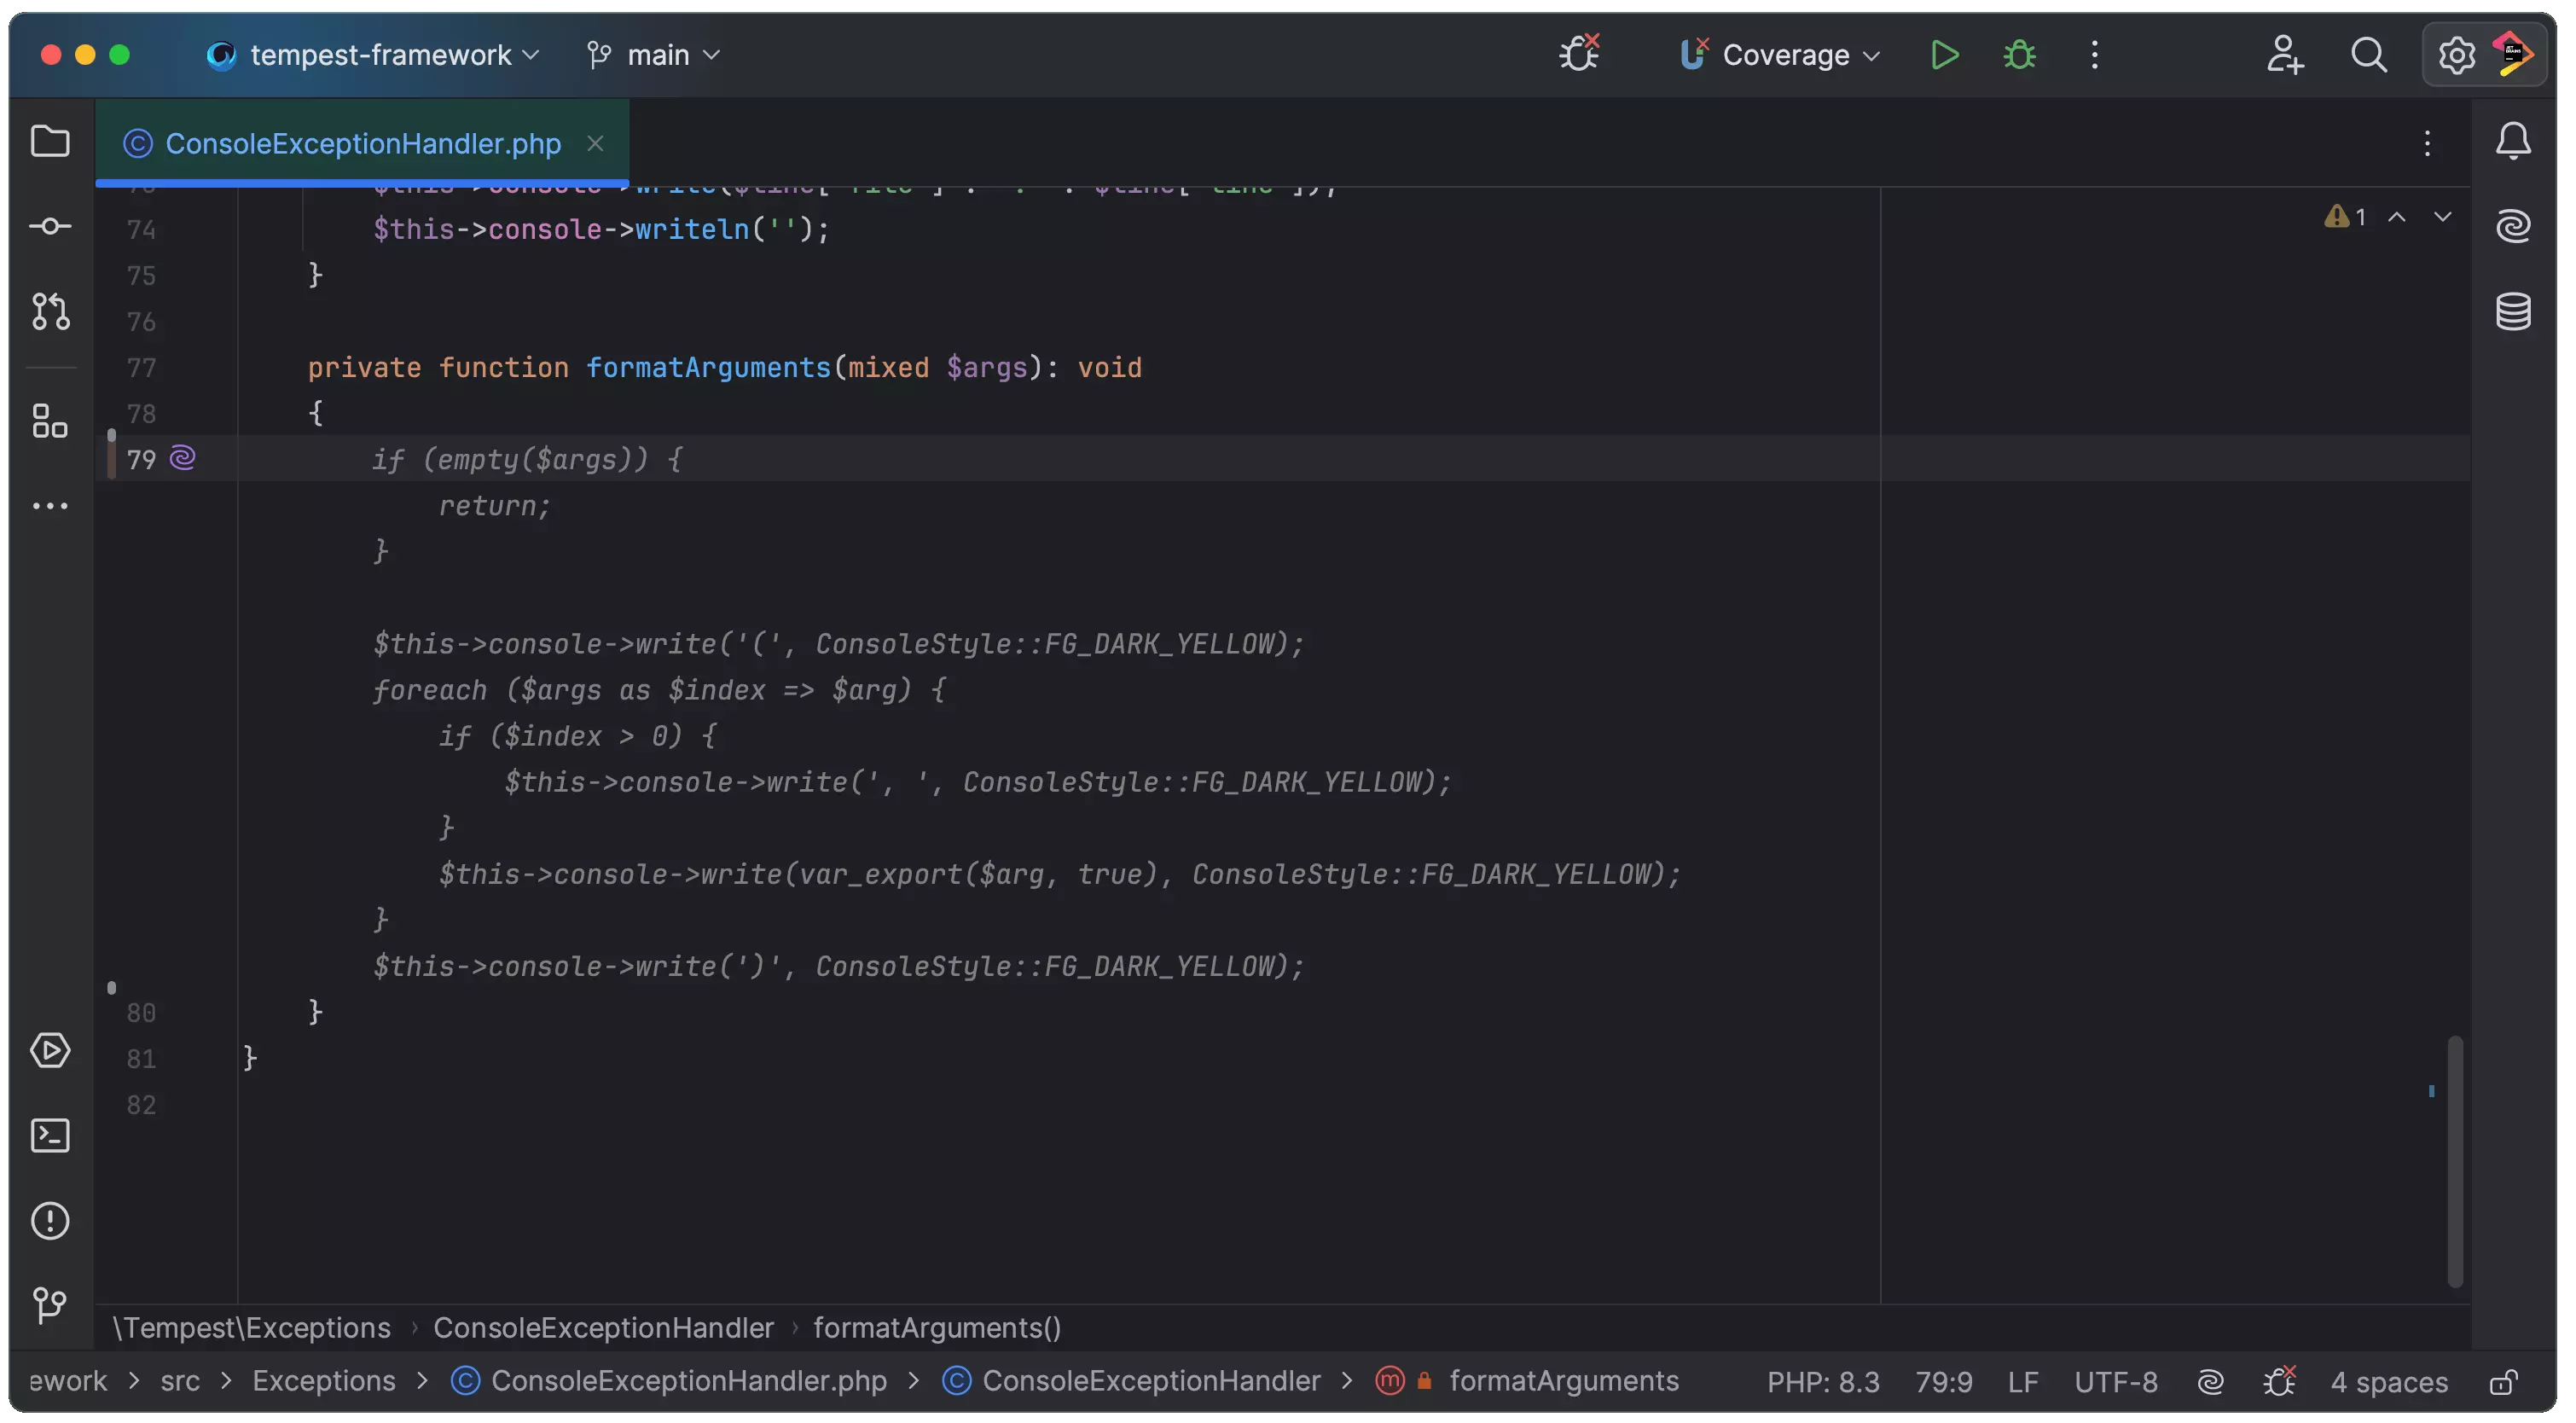Click the editor vertical scrollbar thumb

[x=2454, y=1161]
